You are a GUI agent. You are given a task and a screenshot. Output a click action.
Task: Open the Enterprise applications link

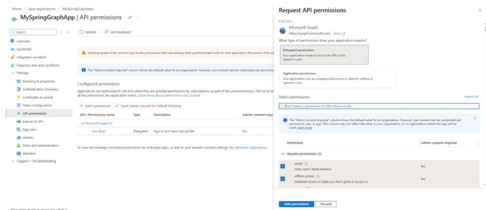[251, 148]
